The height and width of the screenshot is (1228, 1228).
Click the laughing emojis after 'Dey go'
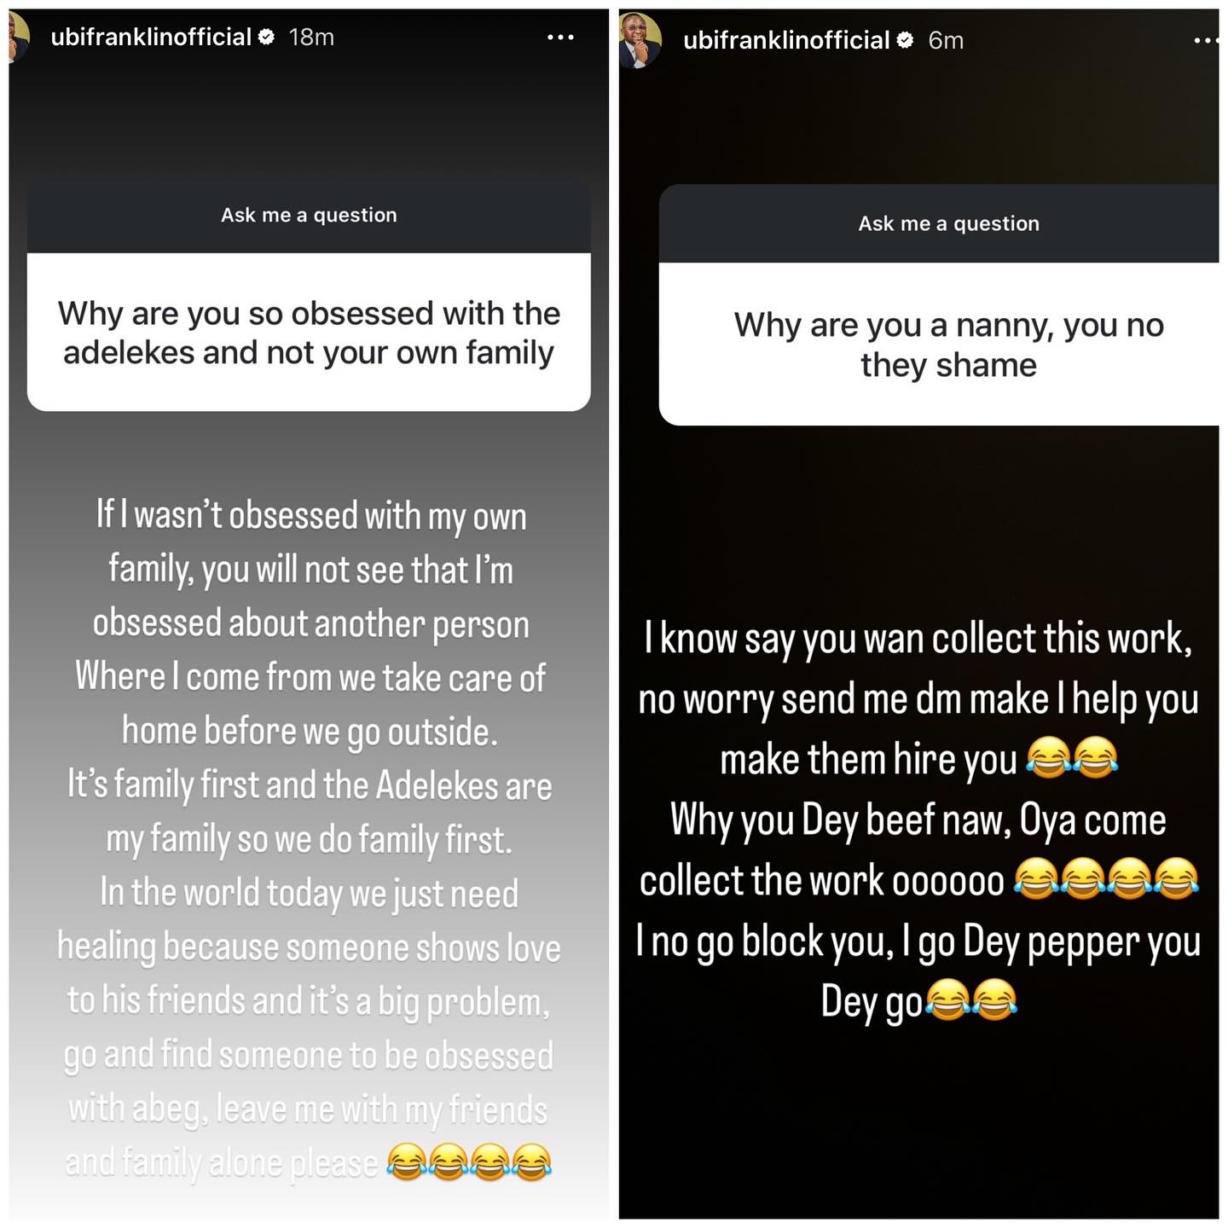pyautogui.click(x=971, y=1000)
